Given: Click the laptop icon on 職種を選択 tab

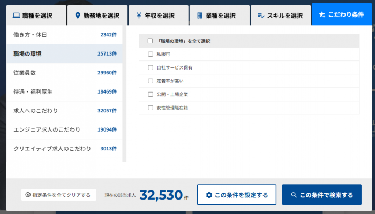Looking at the screenshot, I should (17, 16).
